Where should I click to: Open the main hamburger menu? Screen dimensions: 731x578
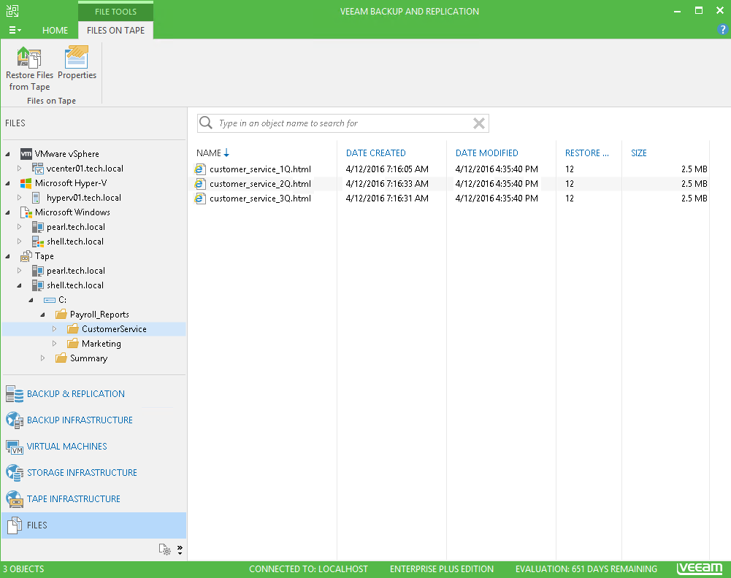coord(15,30)
